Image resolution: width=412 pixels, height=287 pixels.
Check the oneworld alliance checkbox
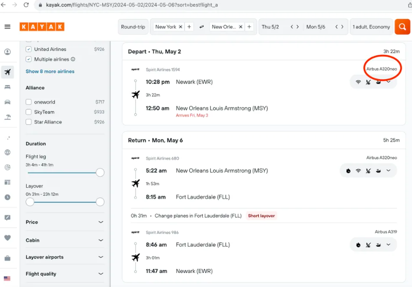pos(29,102)
